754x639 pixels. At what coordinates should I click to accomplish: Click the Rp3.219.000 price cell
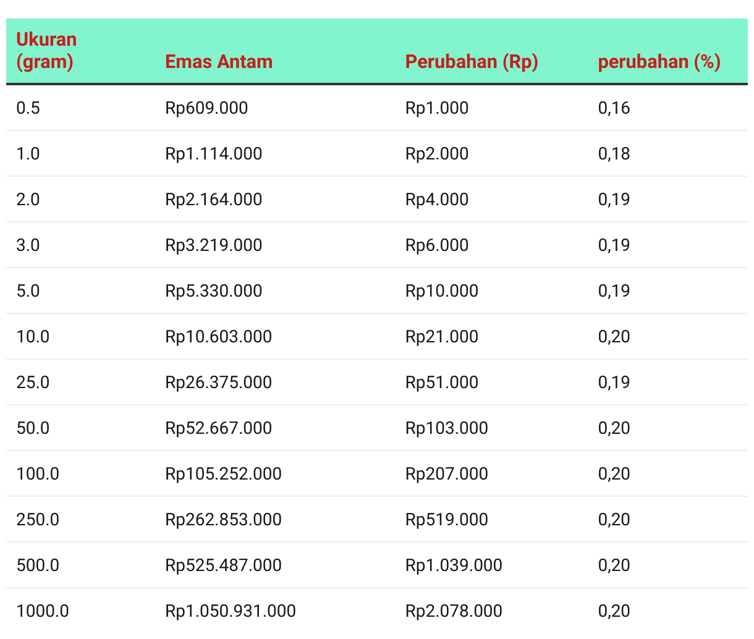pyautogui.click(x=214, y=245)
